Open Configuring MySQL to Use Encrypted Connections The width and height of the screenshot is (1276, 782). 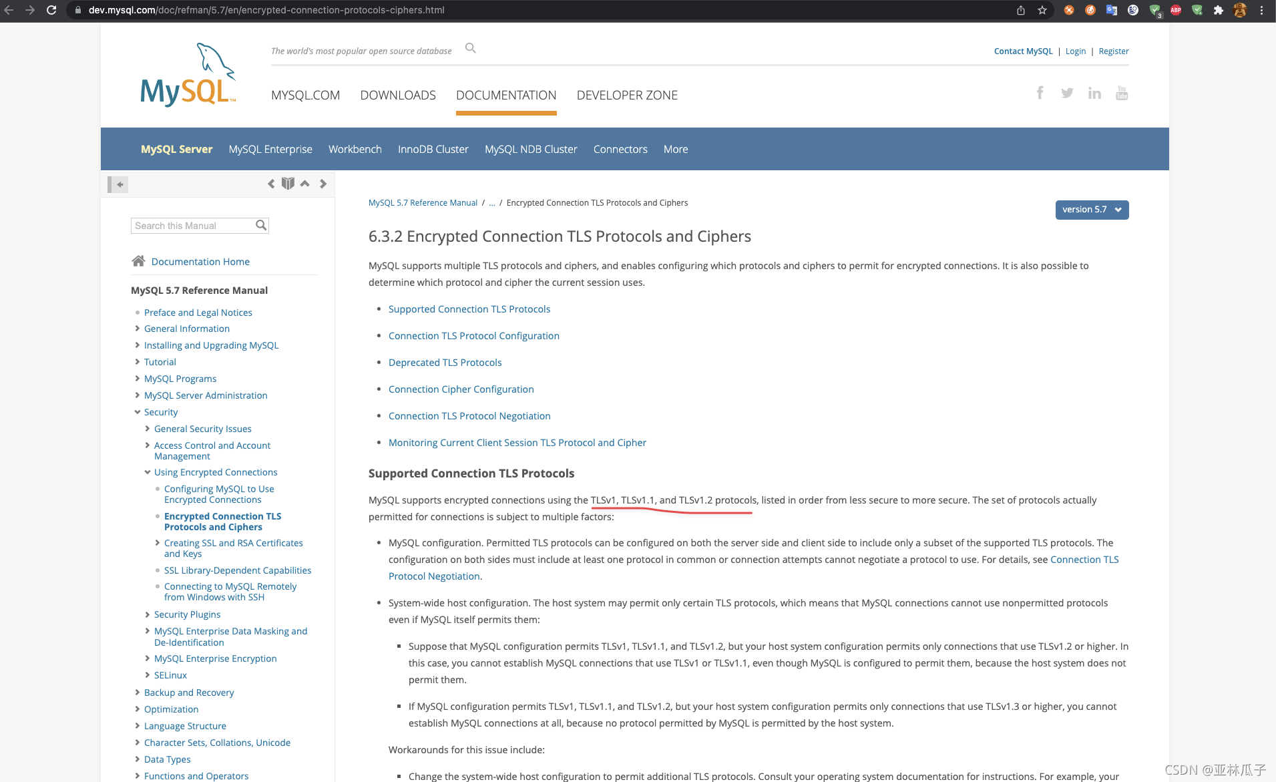(219, 494)
